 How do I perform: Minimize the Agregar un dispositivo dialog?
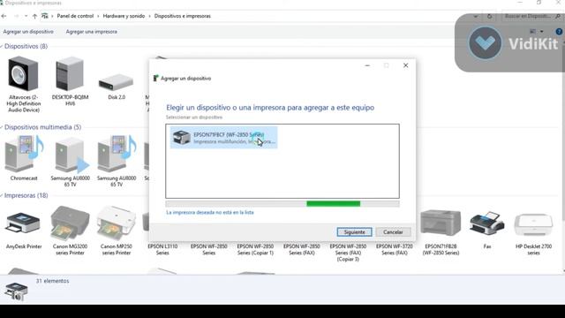367,65
